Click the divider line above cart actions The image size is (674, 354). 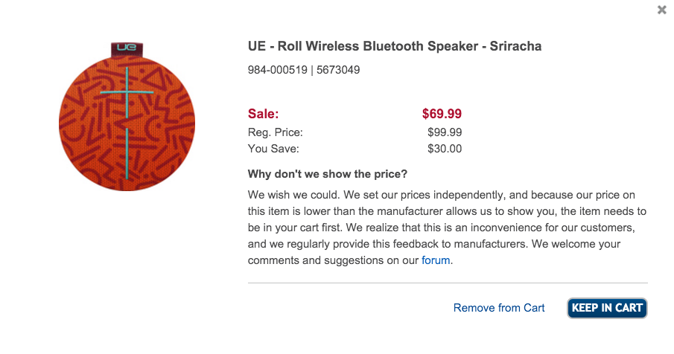(448, 283)
